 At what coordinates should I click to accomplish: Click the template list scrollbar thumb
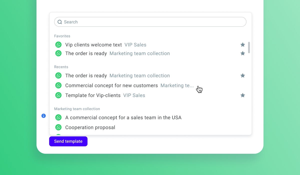click(249, 47)
